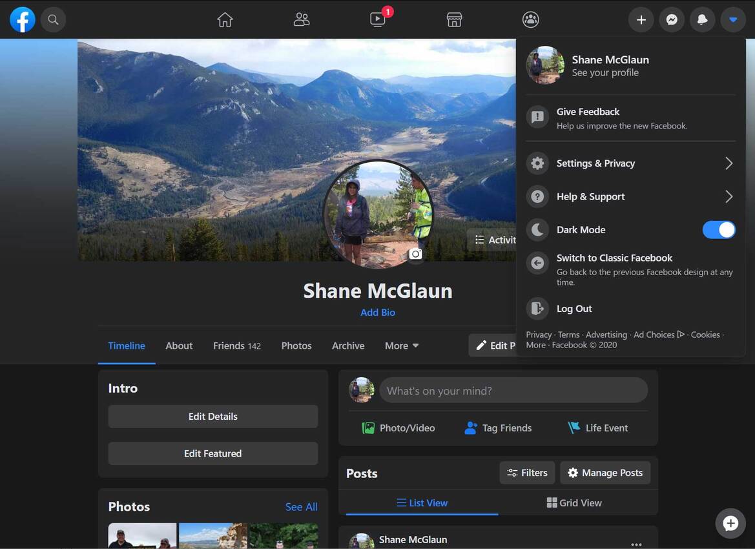Click the Life Event flag icon
This screenshot has width=755, height=549.
[x=574, y=428]
